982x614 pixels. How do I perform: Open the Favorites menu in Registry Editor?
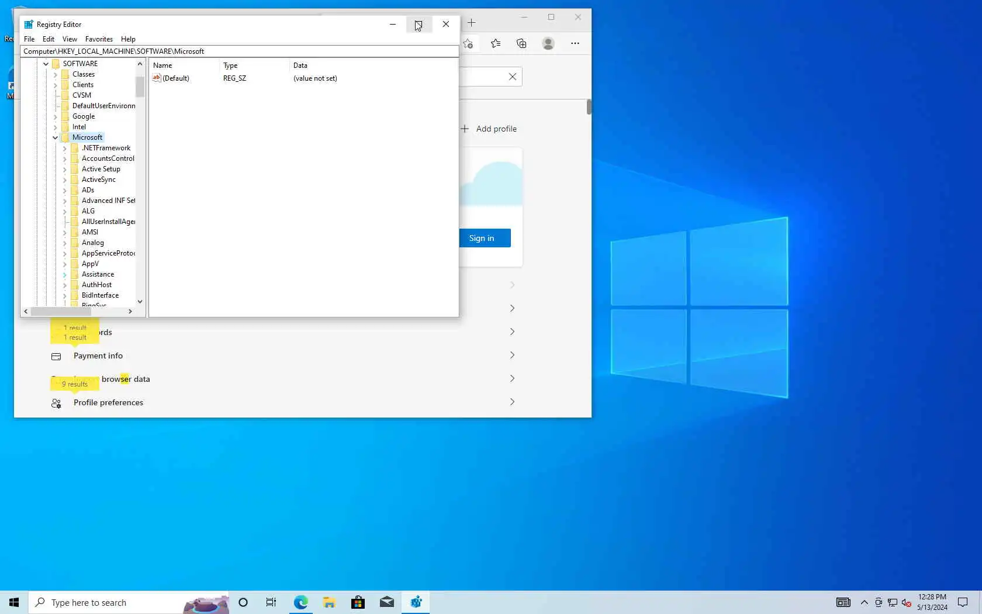99,39
